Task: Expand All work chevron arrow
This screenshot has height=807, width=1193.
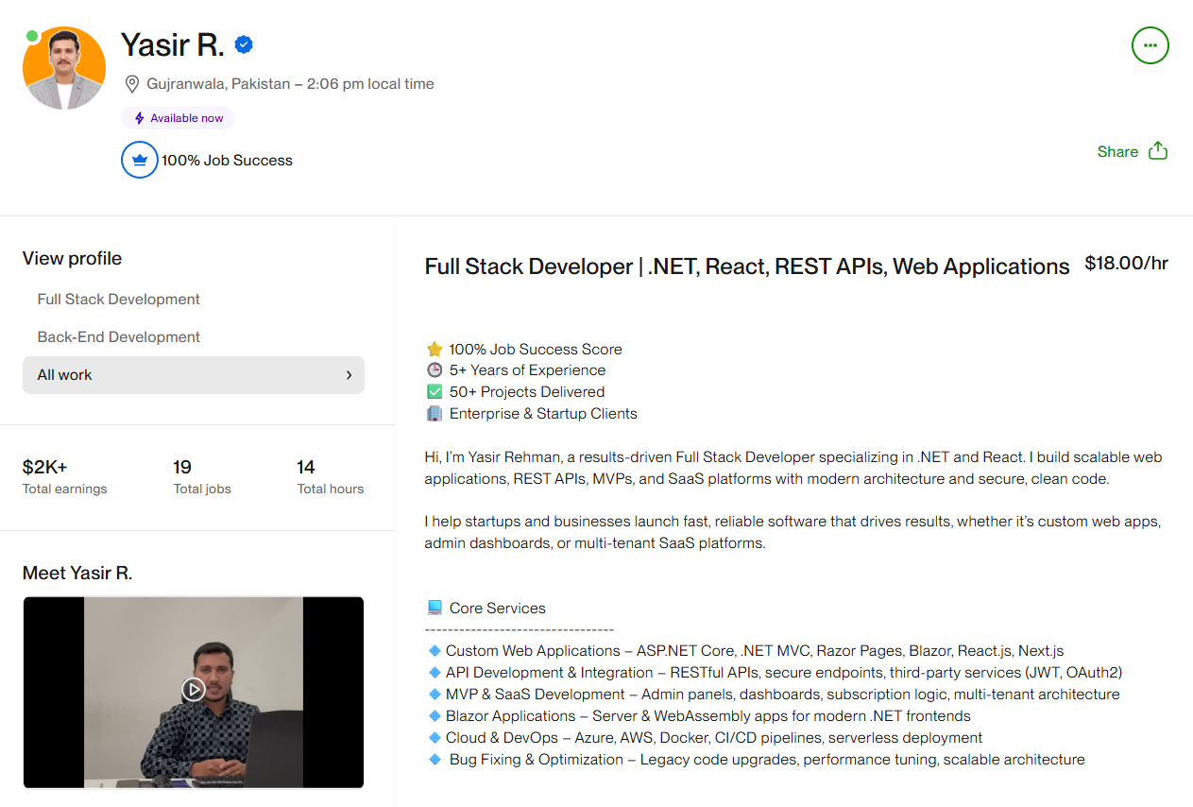Action: (x=349, y=375)
